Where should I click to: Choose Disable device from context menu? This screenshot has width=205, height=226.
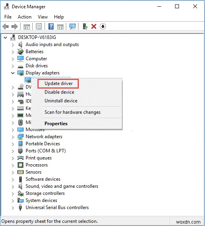60,92
